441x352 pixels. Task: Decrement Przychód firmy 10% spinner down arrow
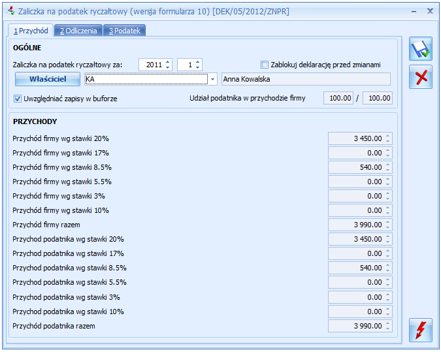pos(388,213)
